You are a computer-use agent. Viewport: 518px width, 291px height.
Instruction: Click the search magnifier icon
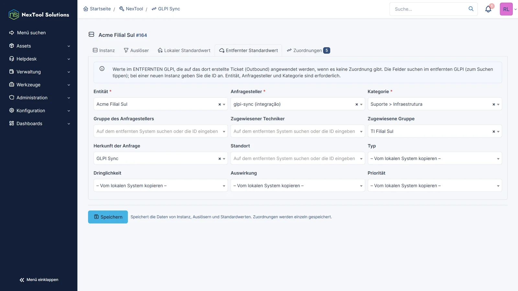(x=471, y=9)
